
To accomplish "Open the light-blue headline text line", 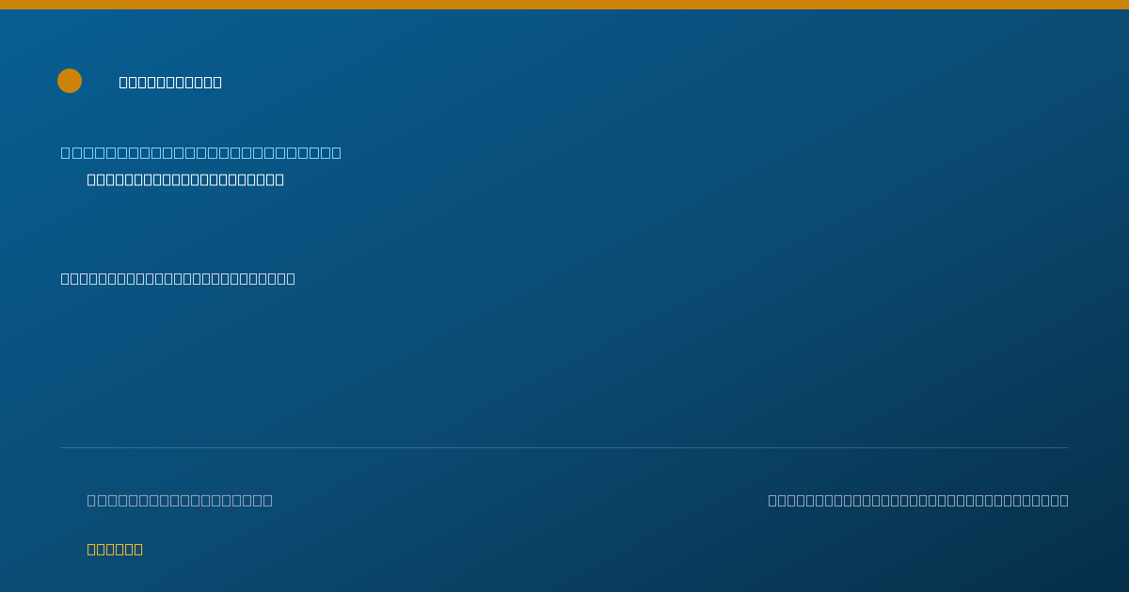I will coord(201,153).
